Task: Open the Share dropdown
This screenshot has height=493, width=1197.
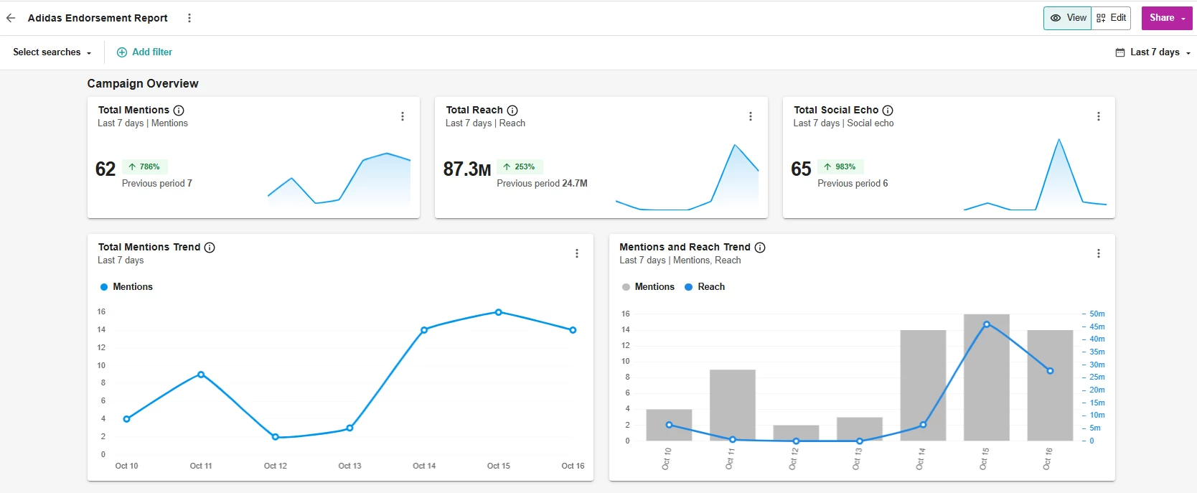Action: pyautogui.click(x=1167, y=18)
